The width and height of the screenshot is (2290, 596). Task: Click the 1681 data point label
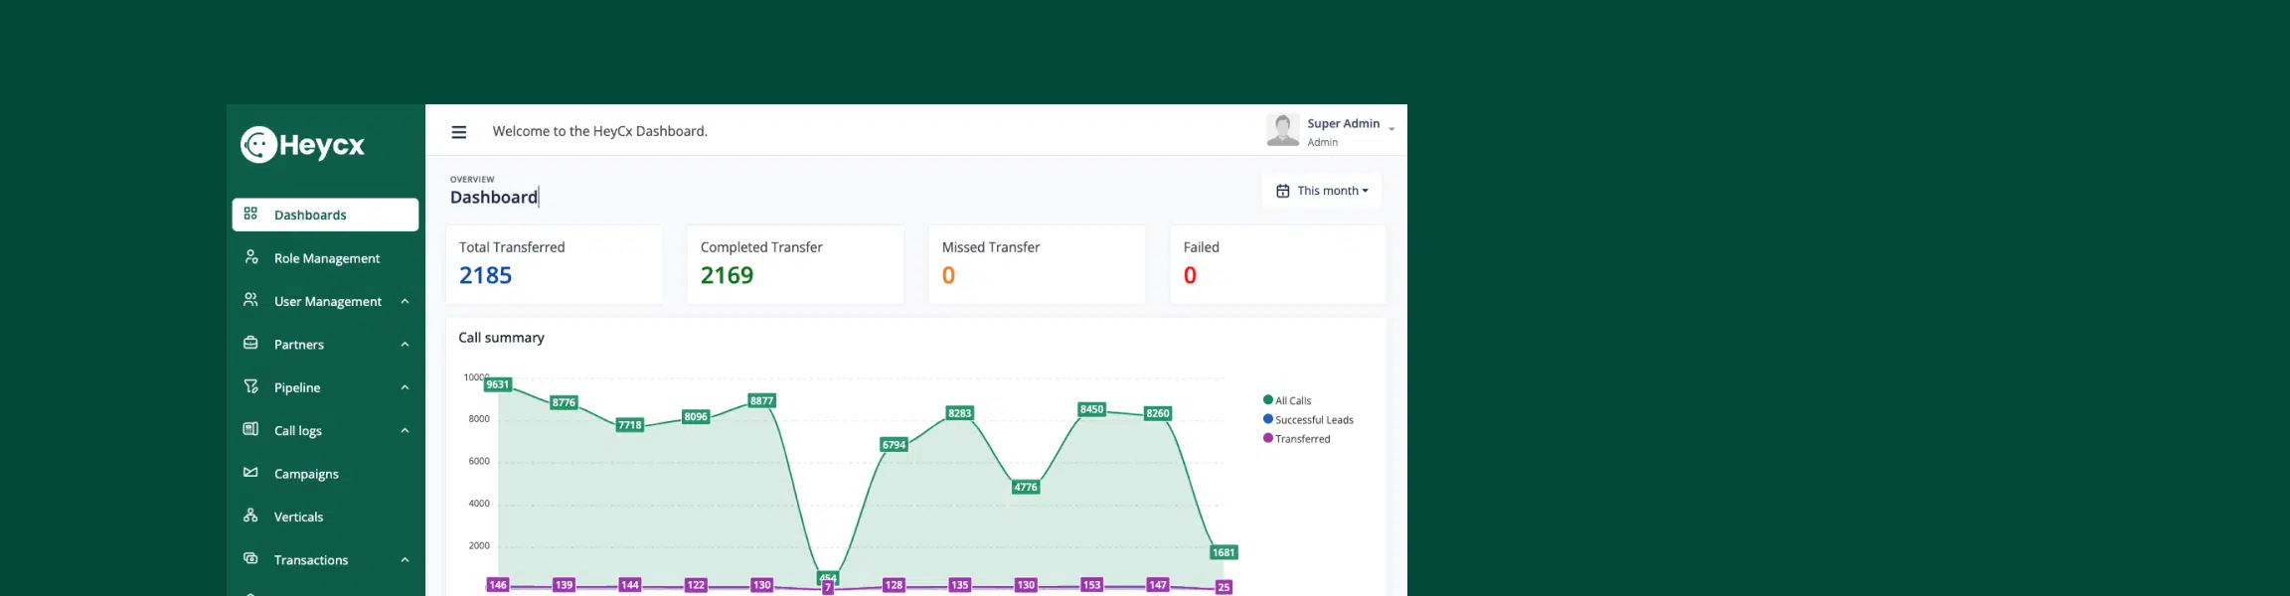click(1224, 552)
